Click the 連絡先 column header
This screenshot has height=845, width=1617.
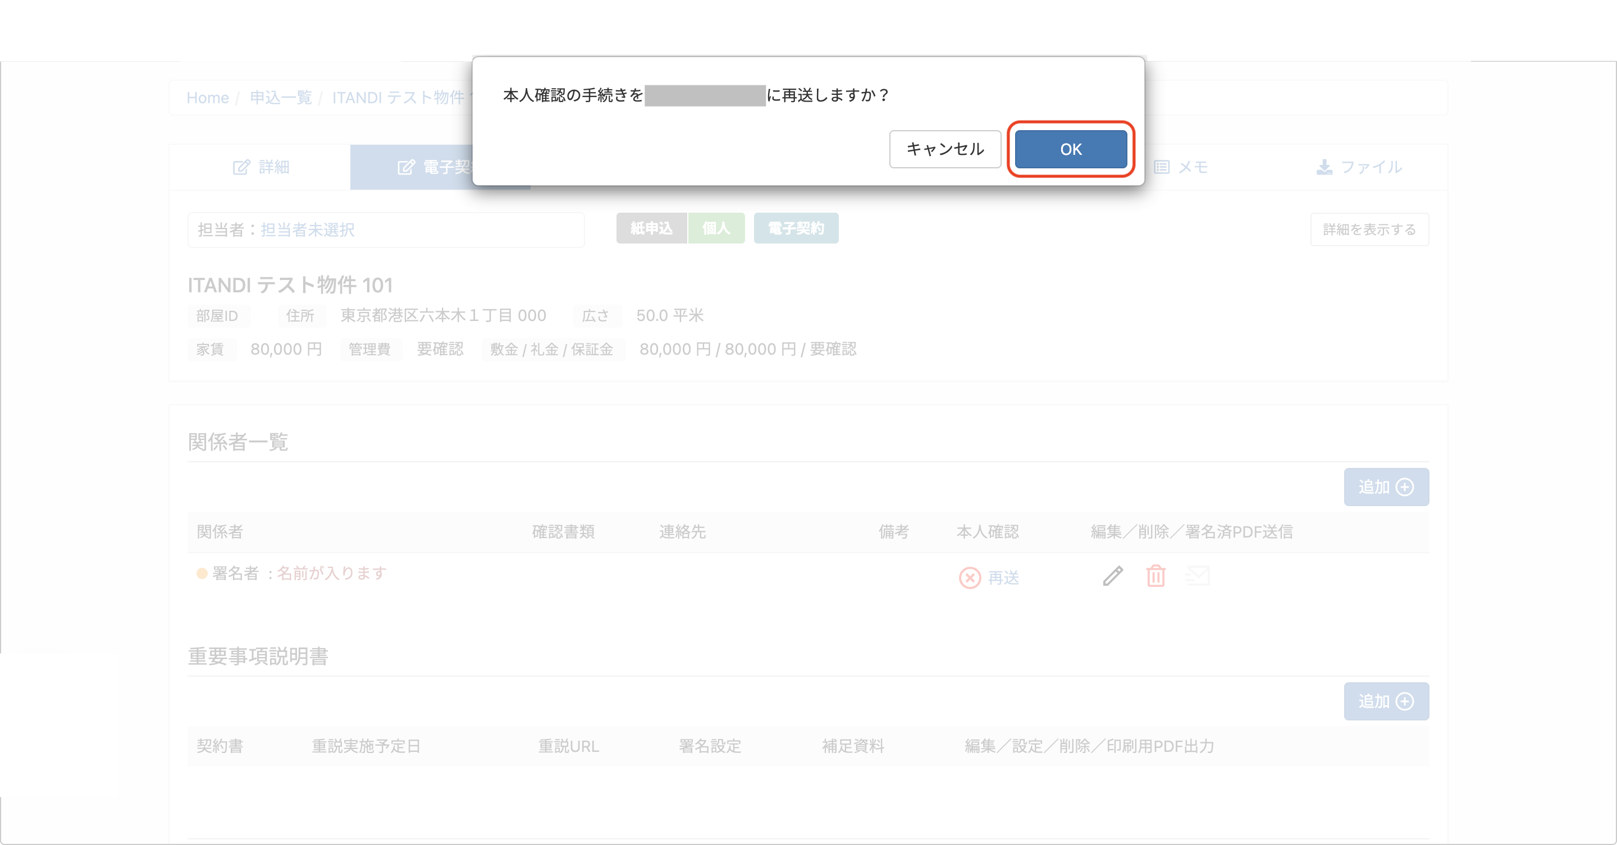pyautogui.click(x=682, y=532)
